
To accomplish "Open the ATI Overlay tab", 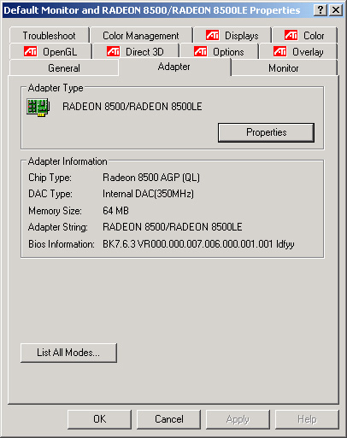I will click(298, 52).
